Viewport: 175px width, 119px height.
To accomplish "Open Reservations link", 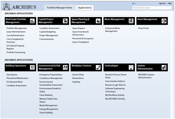I will pyautogui.click(x=78, y=78).
